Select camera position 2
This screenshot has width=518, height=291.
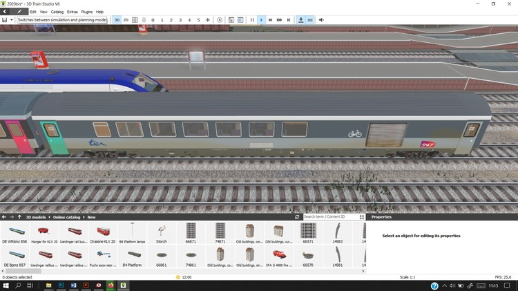click(x=171, y=20)
